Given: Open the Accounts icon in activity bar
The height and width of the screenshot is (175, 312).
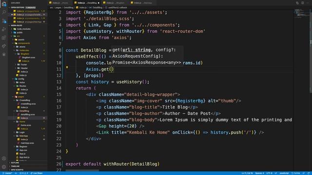Looking at the screenshot, I should click(4, 158).
